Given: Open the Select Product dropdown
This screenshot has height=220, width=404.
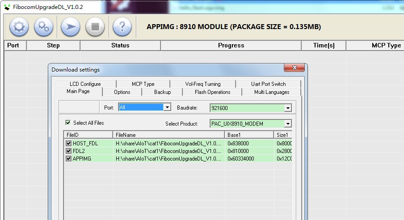Looking at the screenshot, I should (x=288, y=124).
